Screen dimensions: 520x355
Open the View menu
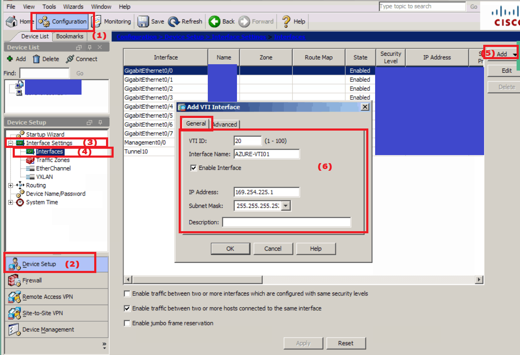29,7
